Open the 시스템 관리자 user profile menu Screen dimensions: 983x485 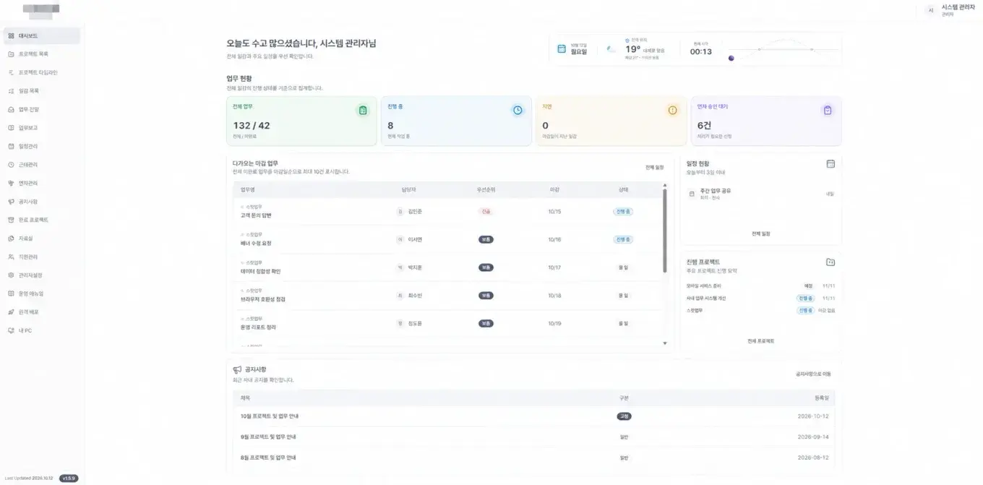pyautogui.click(x=950, y=10)
